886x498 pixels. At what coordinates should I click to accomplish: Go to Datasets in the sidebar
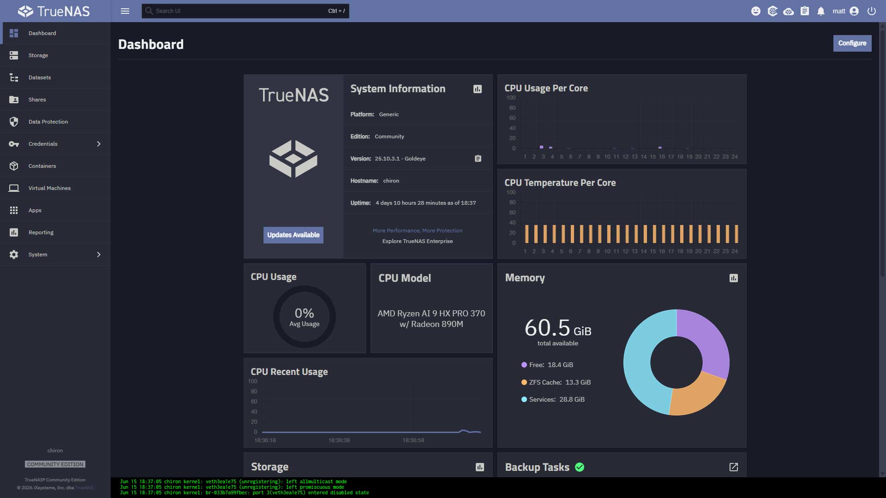55,77
